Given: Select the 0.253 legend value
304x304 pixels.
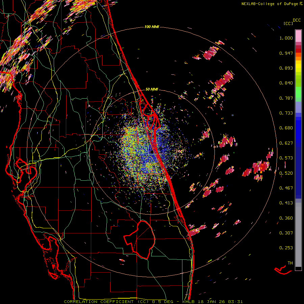Looking at the screenshot, I should click(286, 248).
